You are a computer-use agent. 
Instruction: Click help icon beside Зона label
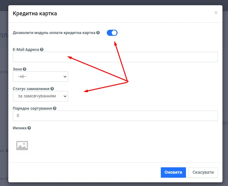pyautogui.click(x=25, y=69)
